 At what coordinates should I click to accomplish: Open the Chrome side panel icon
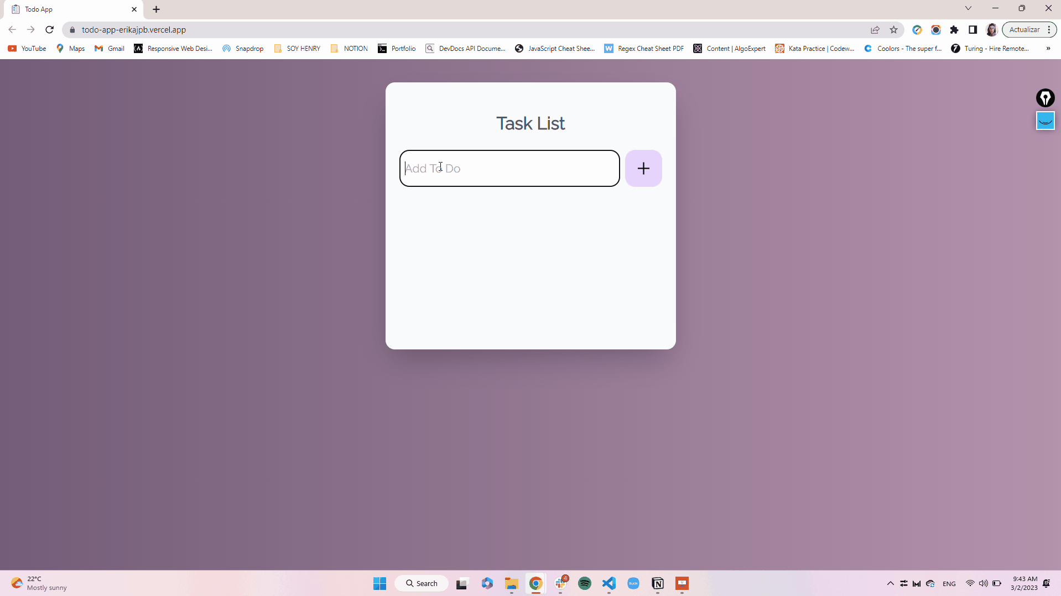point(973,30)
